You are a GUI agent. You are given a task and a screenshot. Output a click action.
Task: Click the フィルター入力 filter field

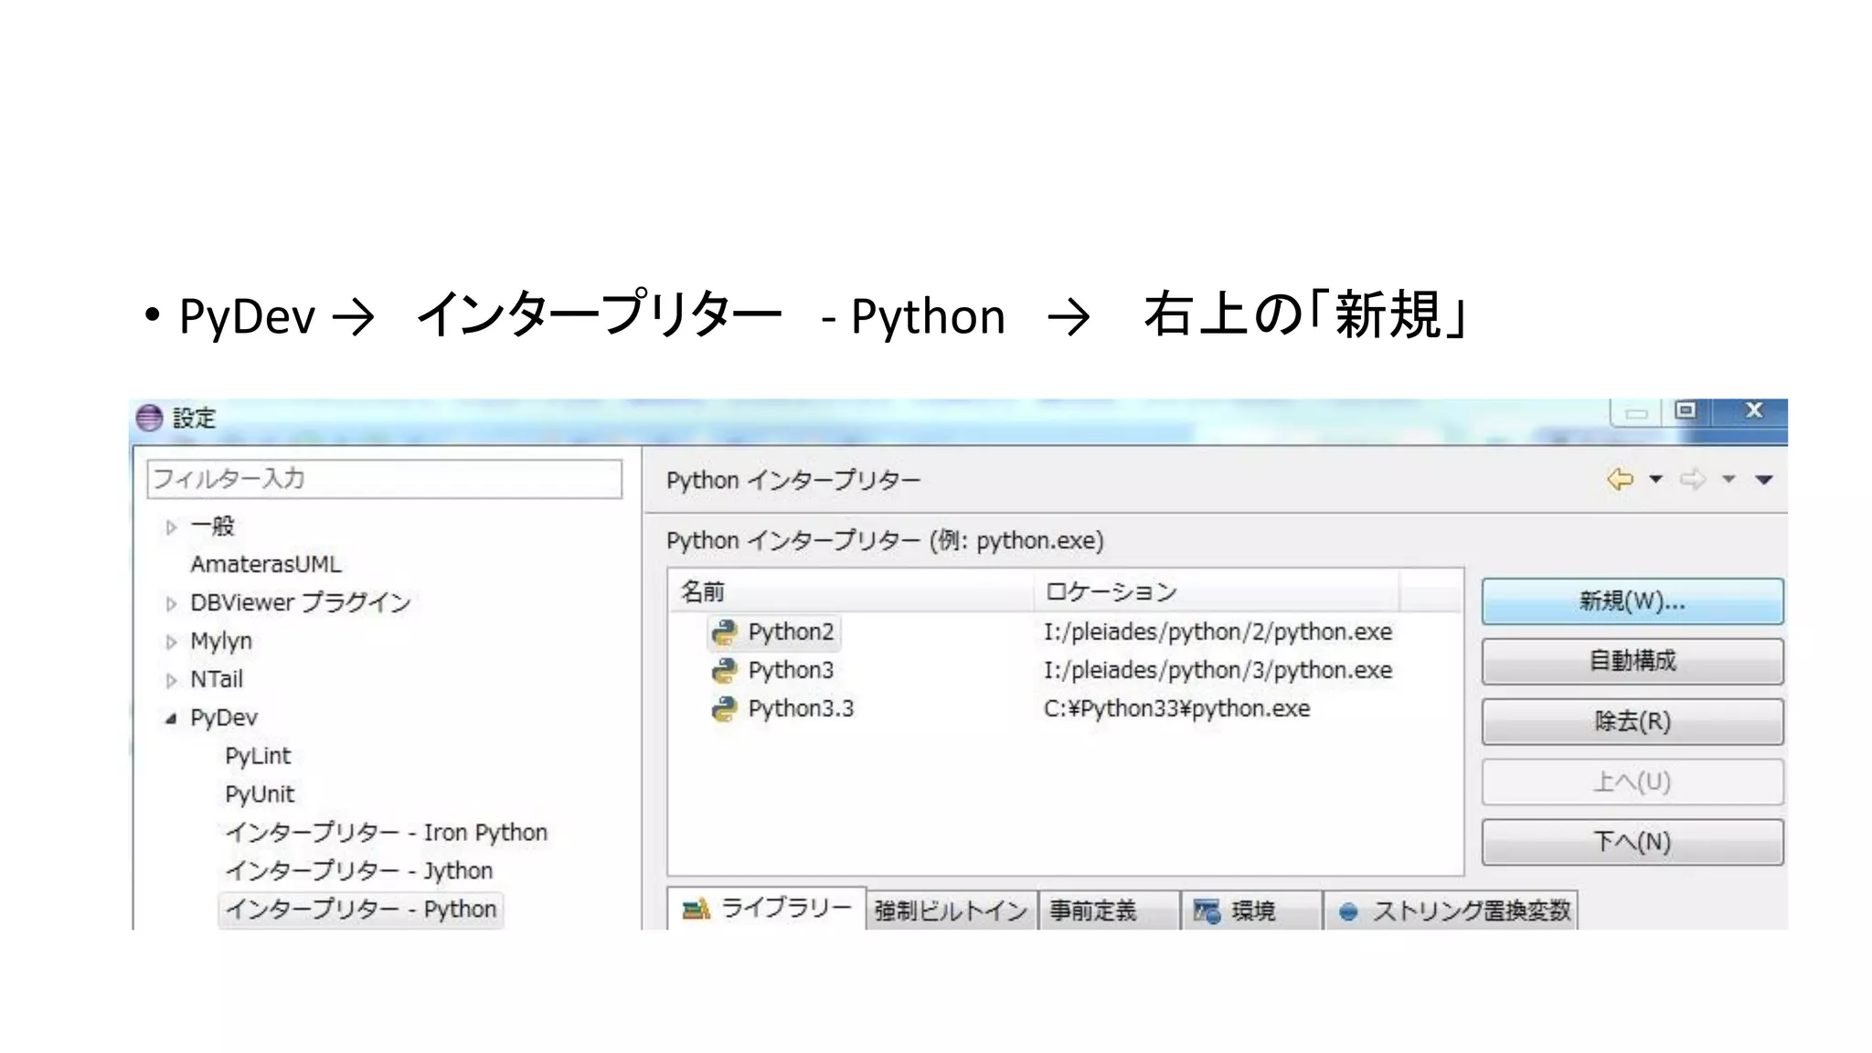[x=384, y=479]
